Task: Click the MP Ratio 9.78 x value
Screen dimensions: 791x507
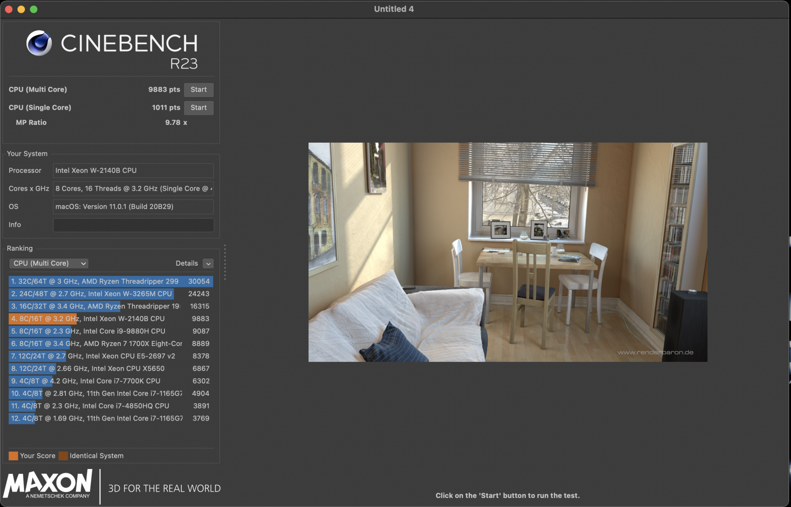Action: [x=176, y=123]
